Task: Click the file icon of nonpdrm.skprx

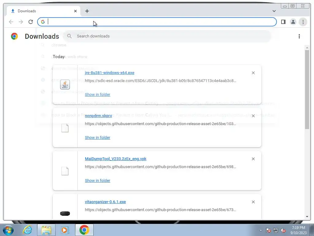Action: click(x=65, y=128)
